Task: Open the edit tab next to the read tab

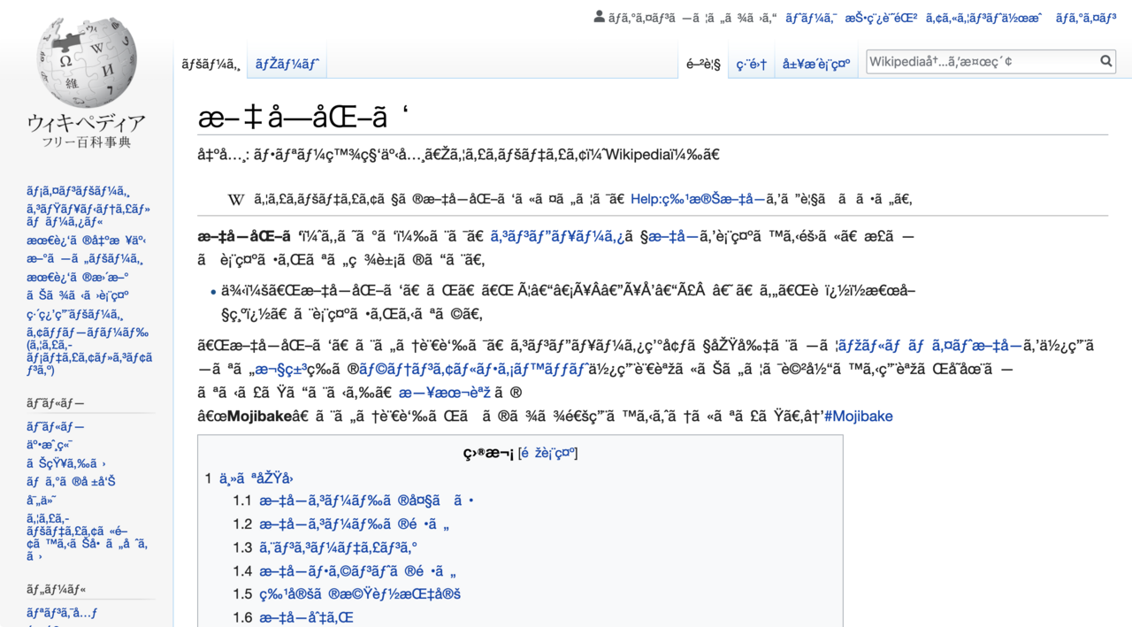Action: tap(752, 62)
